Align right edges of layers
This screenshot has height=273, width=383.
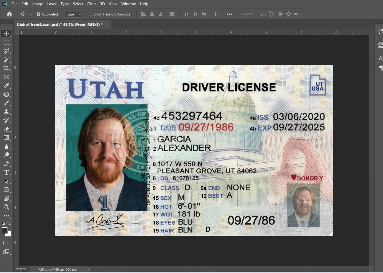coord(161,14)
